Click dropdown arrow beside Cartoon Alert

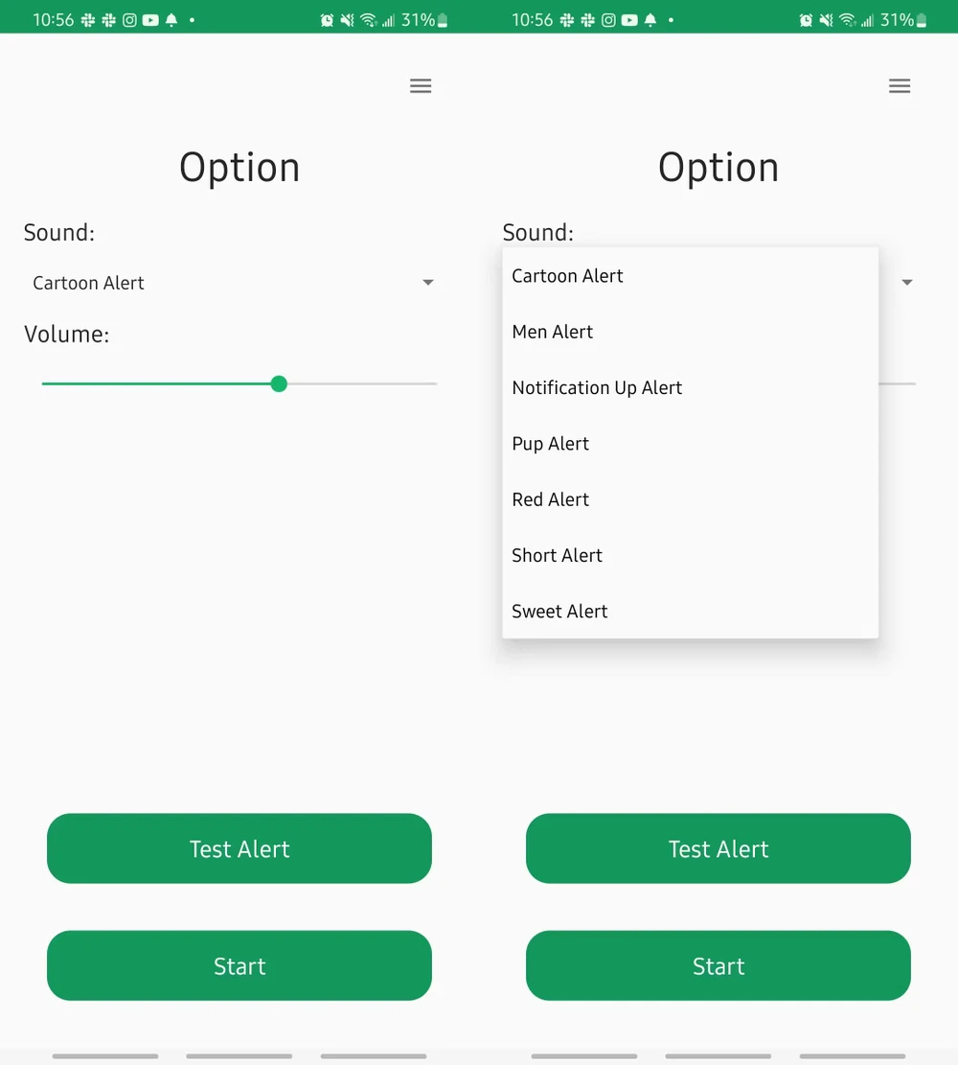(x=427, y=283)
